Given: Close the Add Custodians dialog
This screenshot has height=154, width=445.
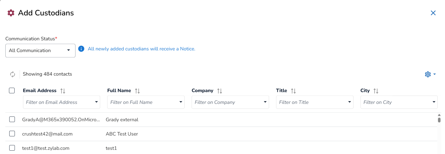Looking at the screenshot, I should (433, 13).
